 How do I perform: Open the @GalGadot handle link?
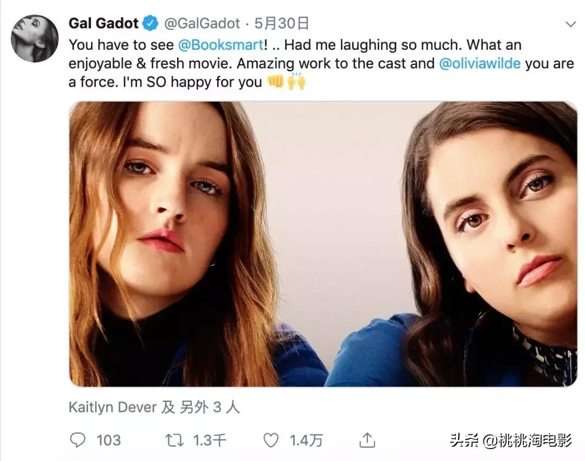(201, 24)
